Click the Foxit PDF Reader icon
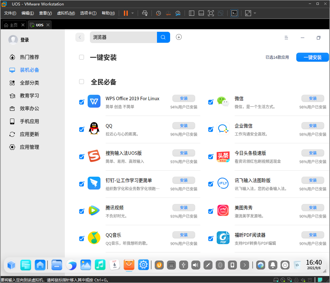The image size is (330, 283). click(223, 238)
